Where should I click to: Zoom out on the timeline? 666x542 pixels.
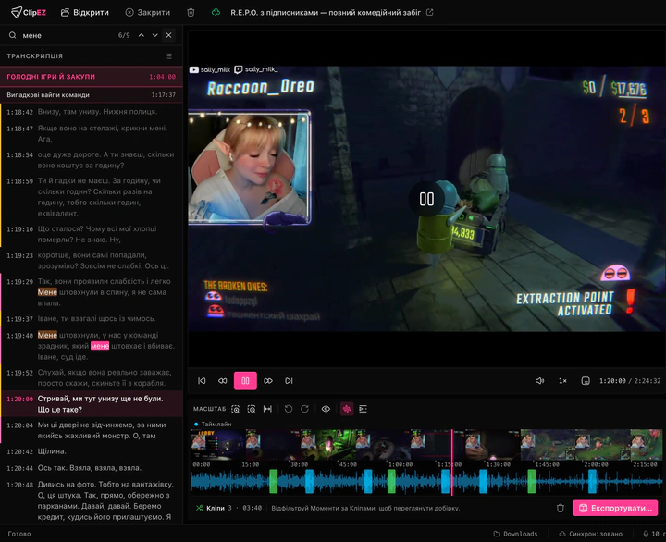(x=252, y=409)
